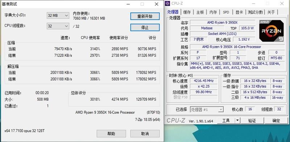The width and height of the screenshot is (290, 142).
Task: Click the 重新开始 button in benchmark window
Action: point(145,16)
